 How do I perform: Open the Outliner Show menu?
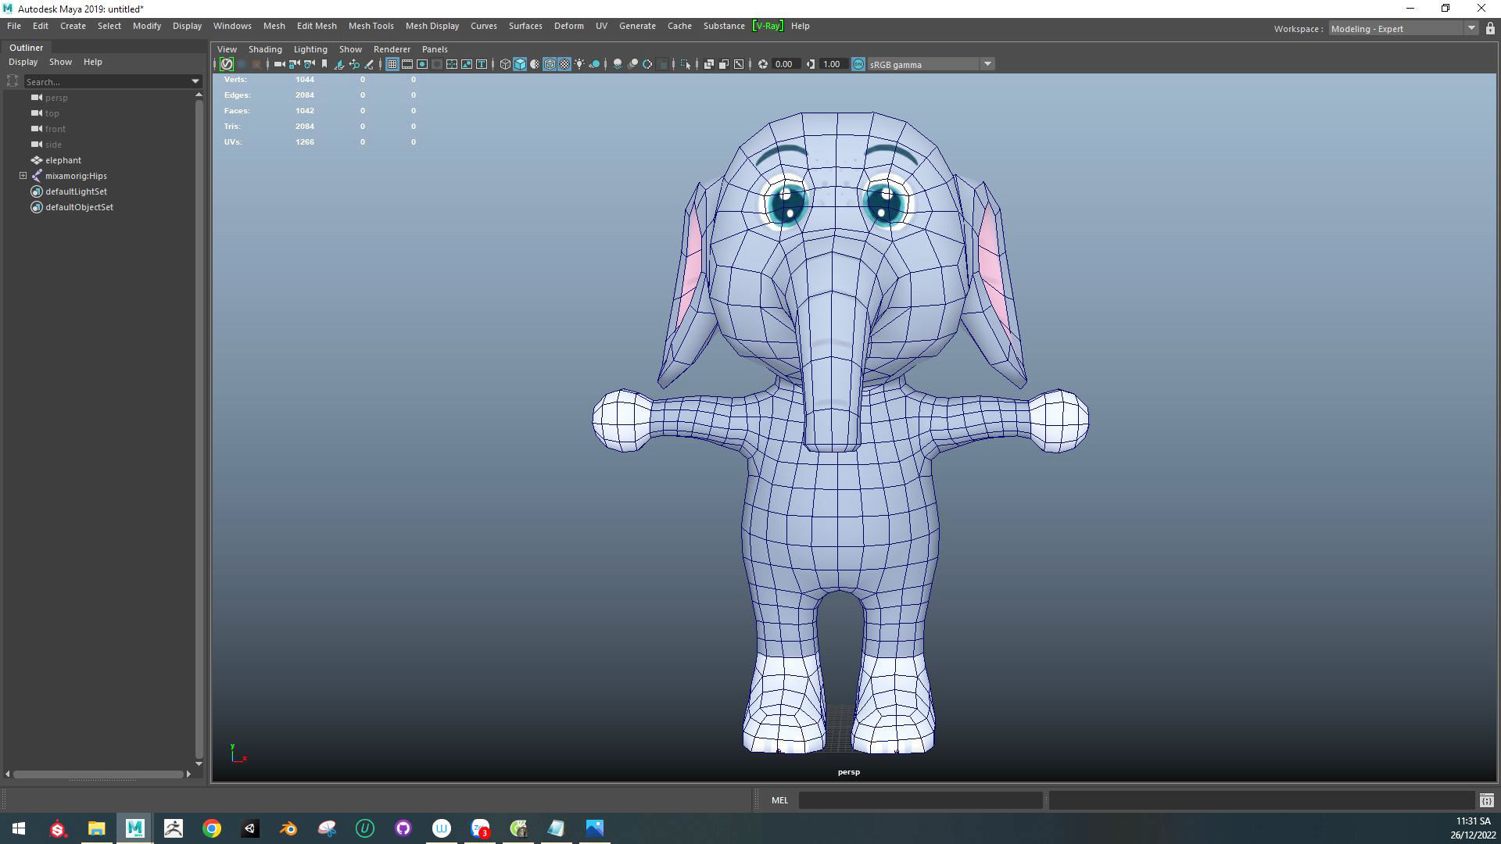tap(60, 62)
